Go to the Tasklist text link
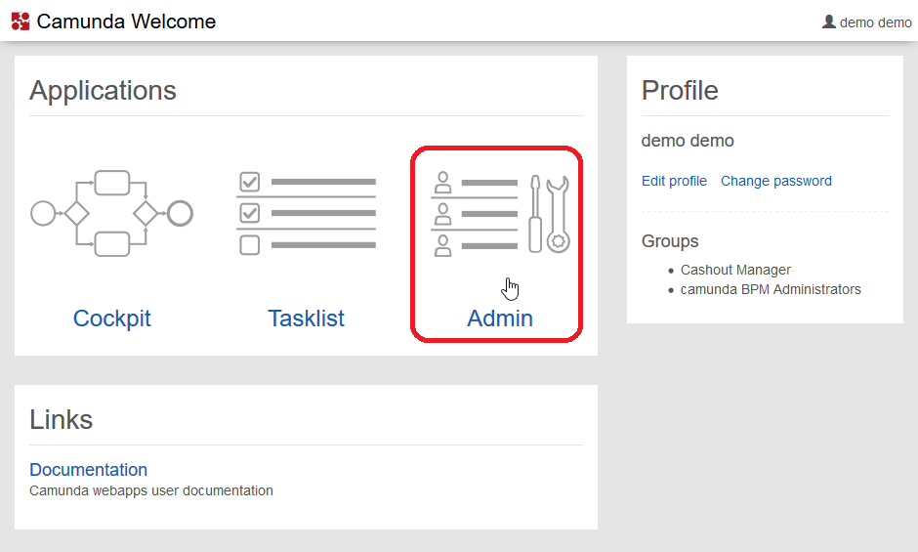Screen dimensions: 918x552 click(307, 318)
